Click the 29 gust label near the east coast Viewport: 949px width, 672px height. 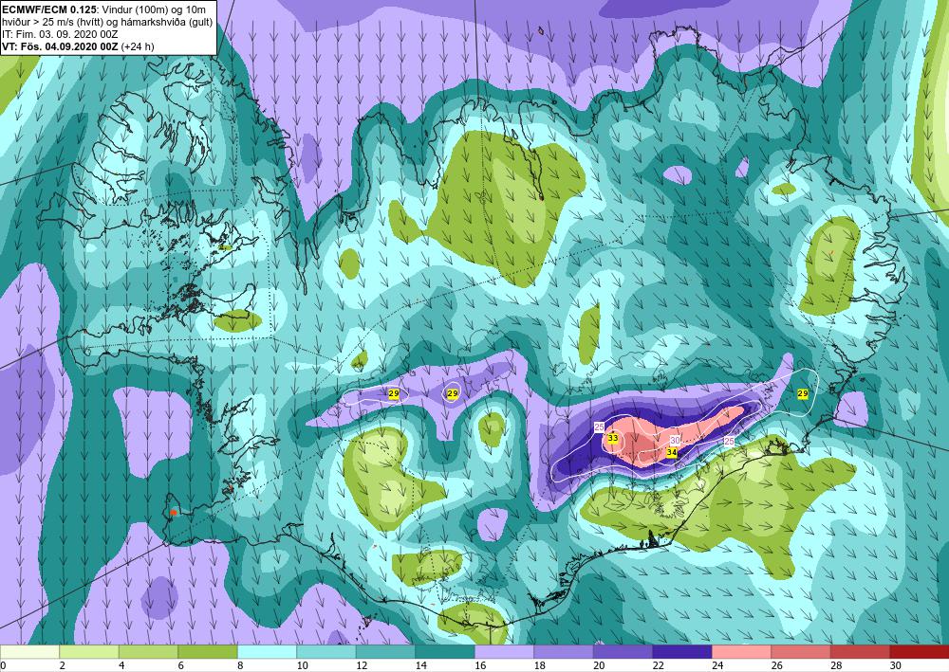pyautogui.click(x=803, y=393)
